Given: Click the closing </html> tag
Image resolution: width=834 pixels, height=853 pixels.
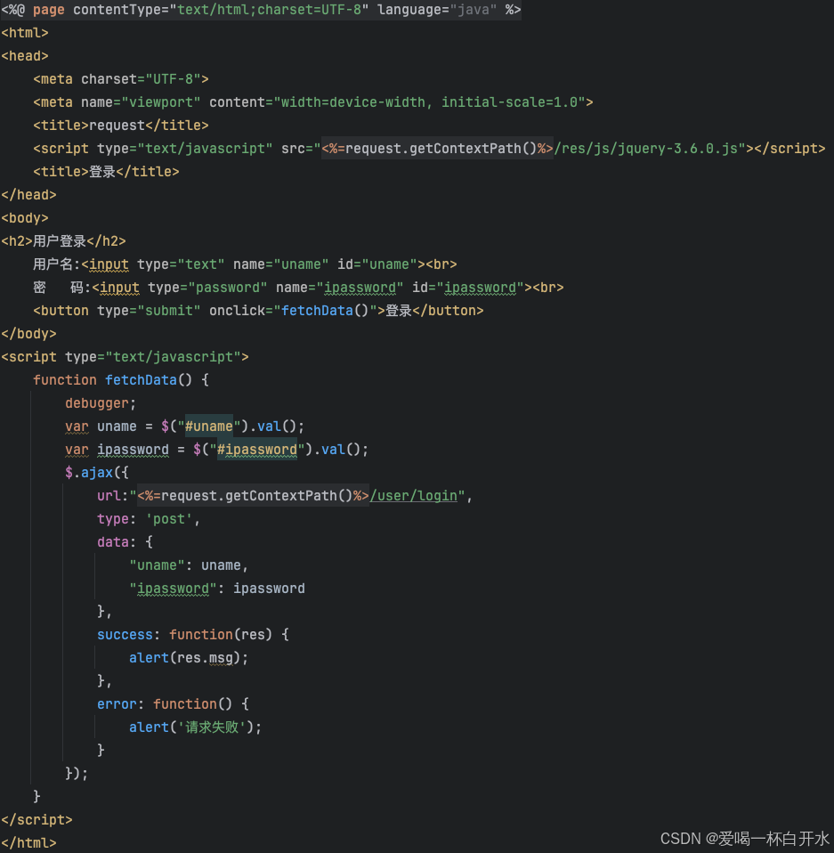Looking at the screenshot, I should click(28, 842).
